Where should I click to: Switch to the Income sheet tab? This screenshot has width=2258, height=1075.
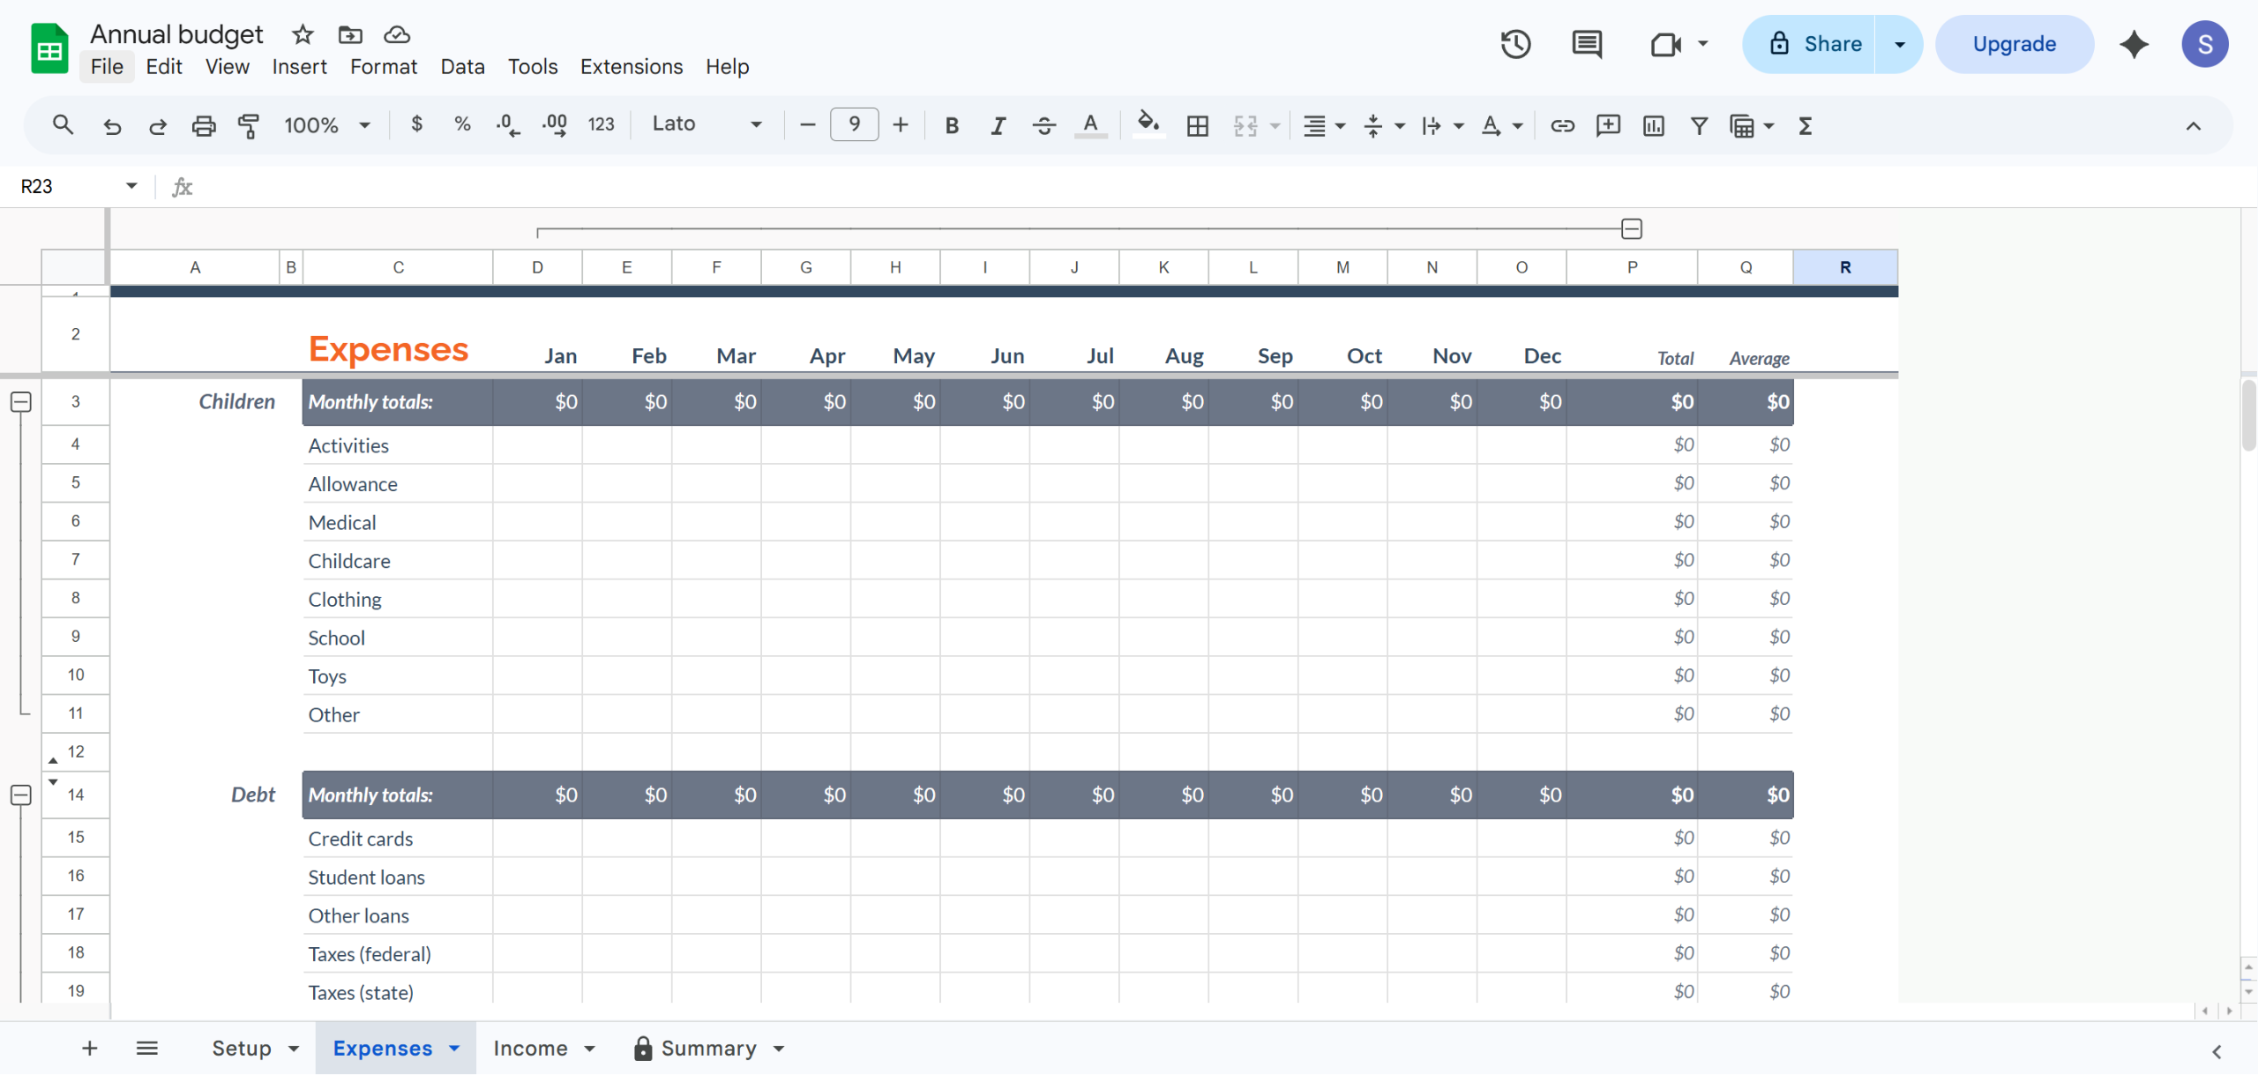(x=530, y=1048)
